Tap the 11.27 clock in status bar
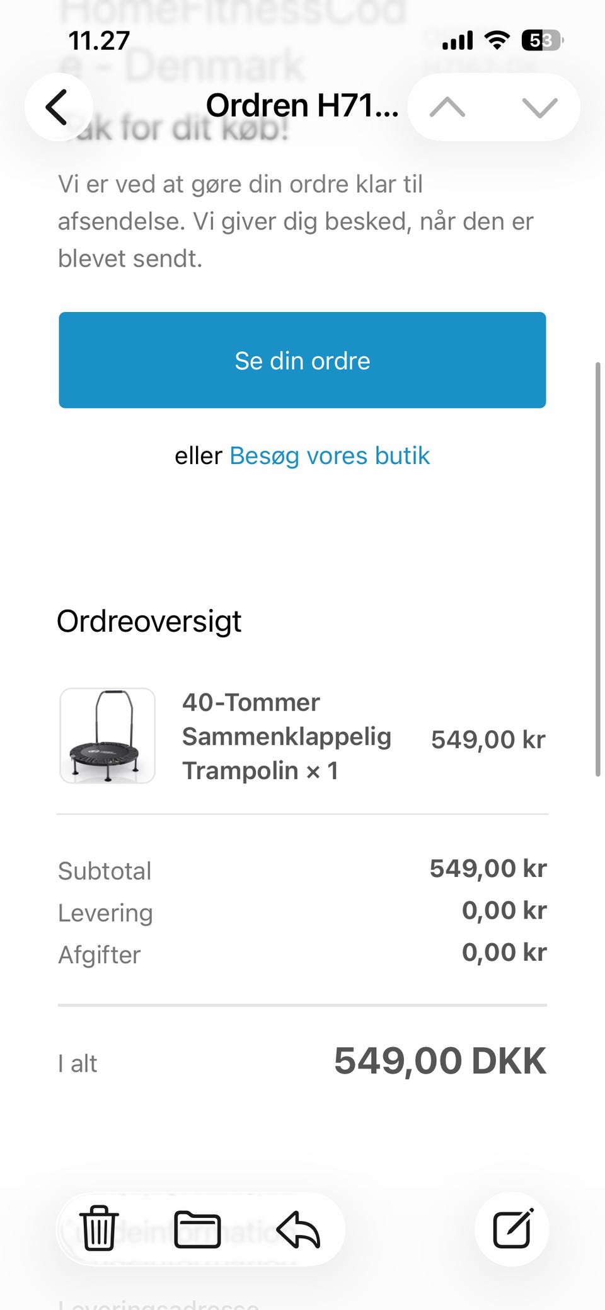This screenshot has height=1310, width=605. click(x=99, y=41)
